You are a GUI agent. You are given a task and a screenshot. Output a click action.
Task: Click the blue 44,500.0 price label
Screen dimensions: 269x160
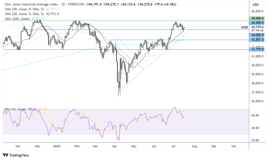click(258, 22)
